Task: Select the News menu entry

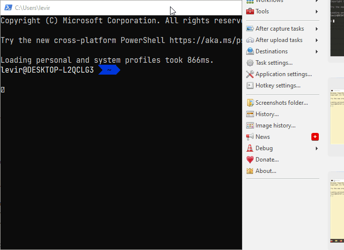Action: pos(283,137)
